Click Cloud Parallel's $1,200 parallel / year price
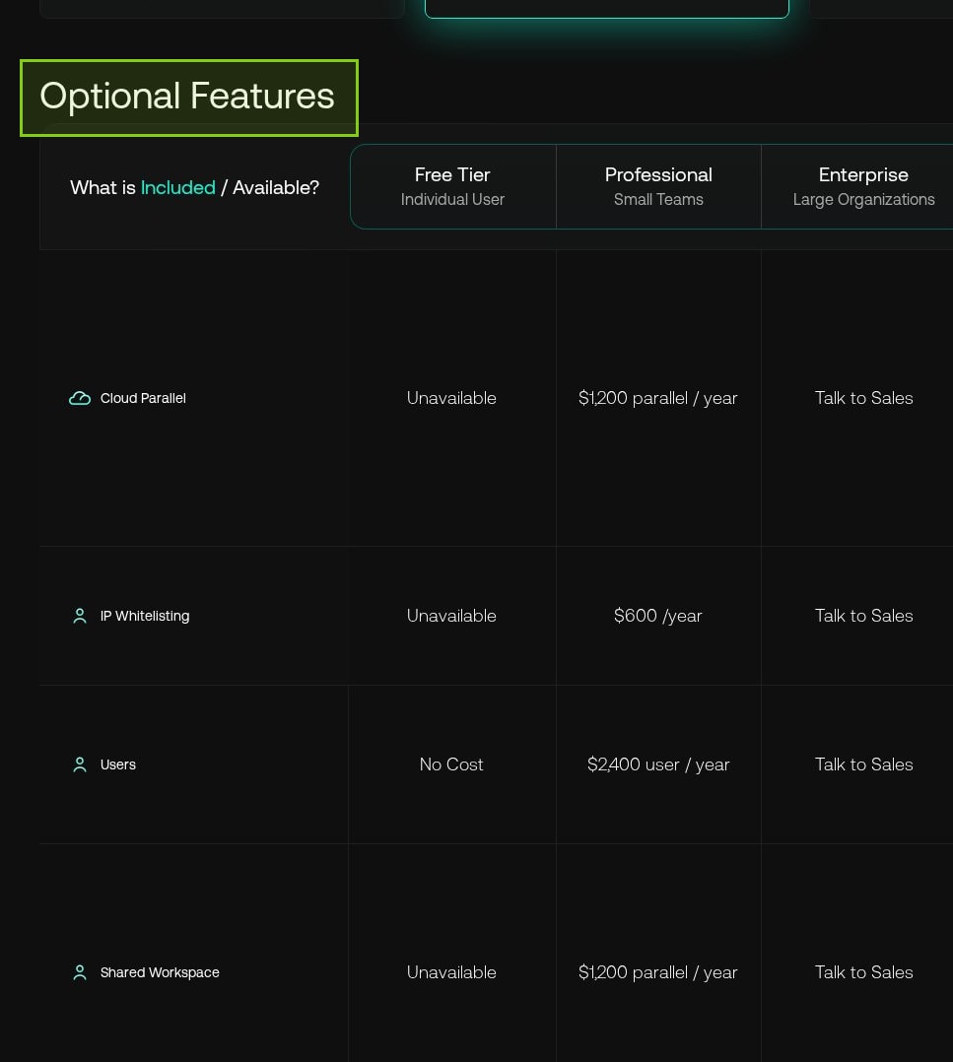This screenshot has width=953, height=1062. pyautogui.click(x=658, y=398)
